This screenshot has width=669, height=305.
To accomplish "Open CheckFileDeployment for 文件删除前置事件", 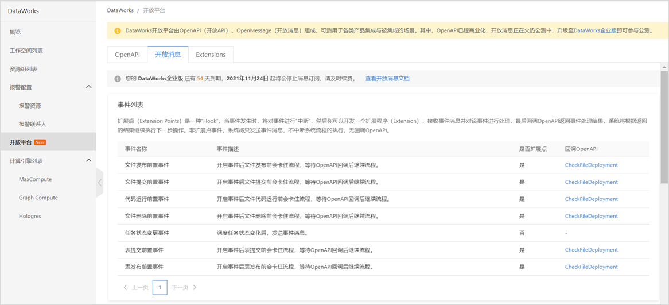I will 591,216.
